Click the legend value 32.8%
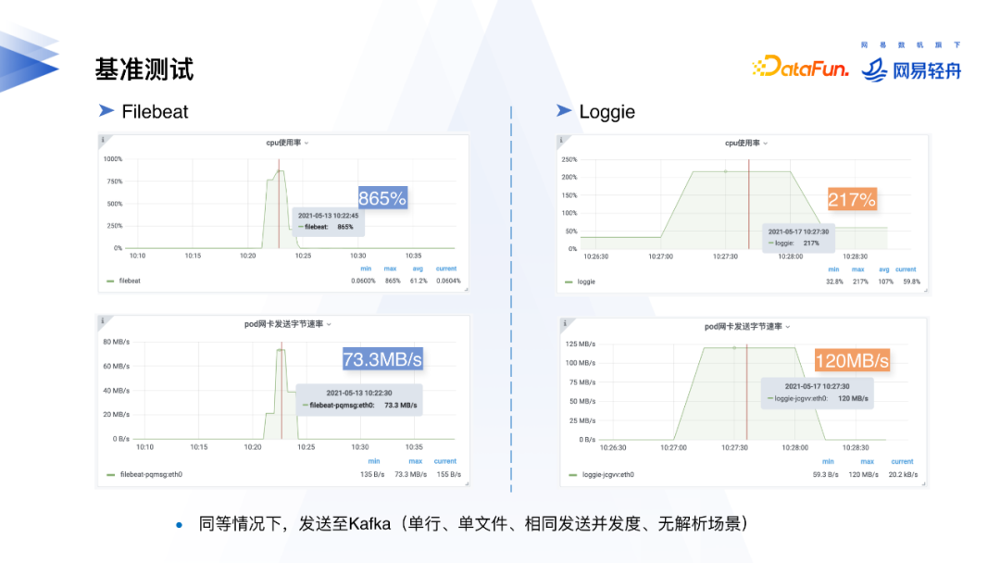Image resolution: width=1000 pixels, height=563 pixels. (x=834, y=281)
